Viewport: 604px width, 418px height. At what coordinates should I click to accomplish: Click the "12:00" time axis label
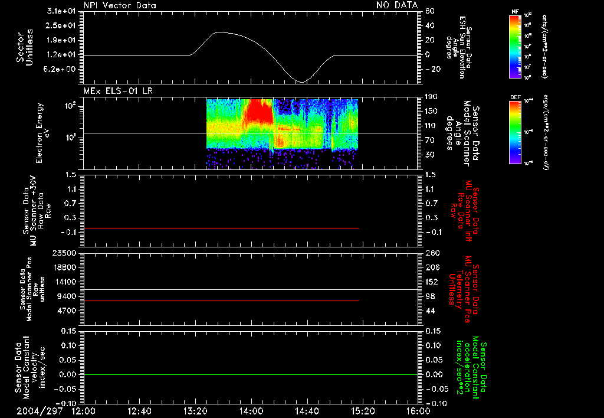(84, 411)
